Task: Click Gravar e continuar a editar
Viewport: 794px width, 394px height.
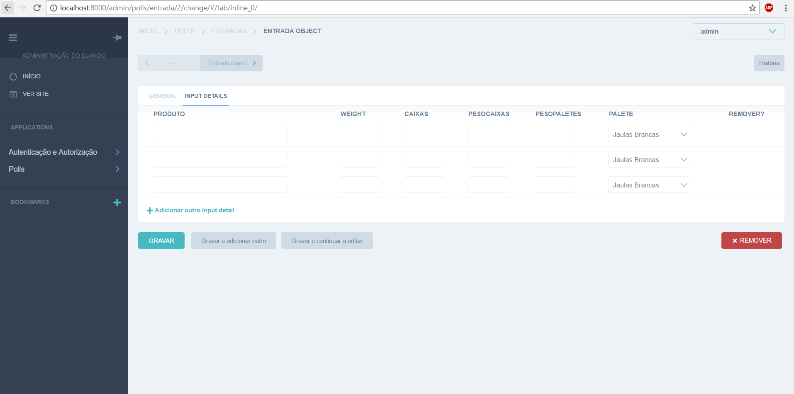Action: coord(327,241)
